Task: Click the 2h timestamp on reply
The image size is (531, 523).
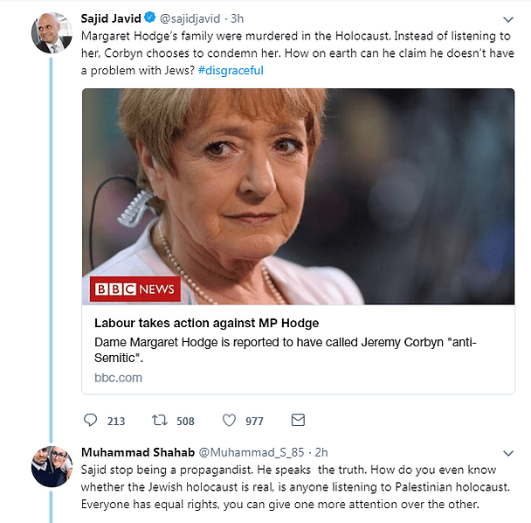Action: (x=321, y=452)
